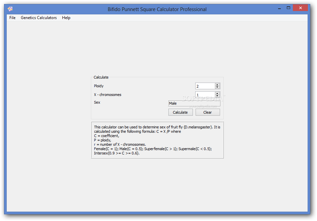Image resolution: width=317 pixels, height=221 pixels.
Task: Focus the X-chromosomes number field
Action: [205, 95]
